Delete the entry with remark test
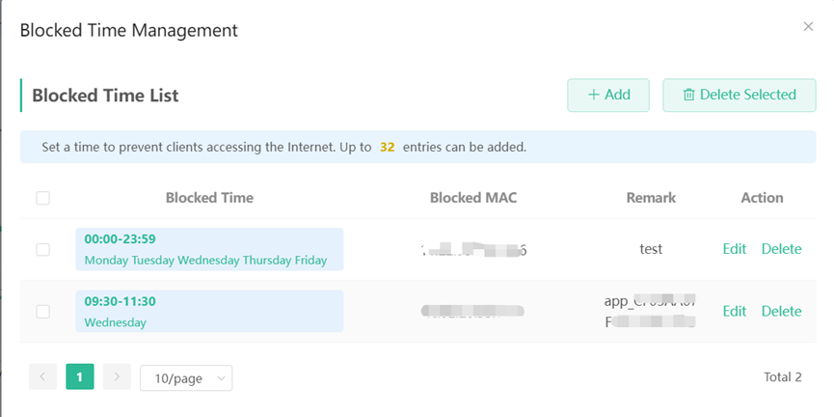The height and width of the screenshot is (417, 834). [781, 249]
